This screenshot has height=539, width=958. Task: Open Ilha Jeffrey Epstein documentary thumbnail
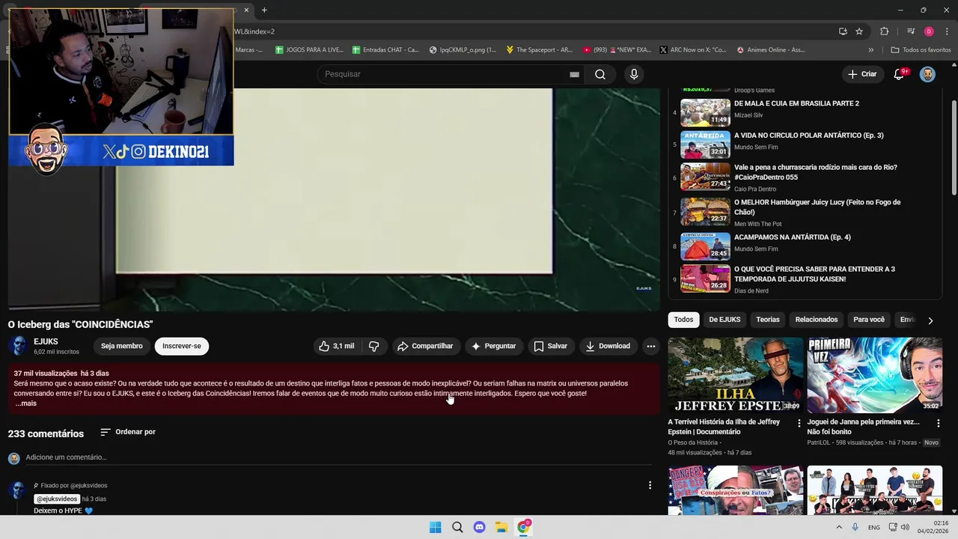click(736, 375)
